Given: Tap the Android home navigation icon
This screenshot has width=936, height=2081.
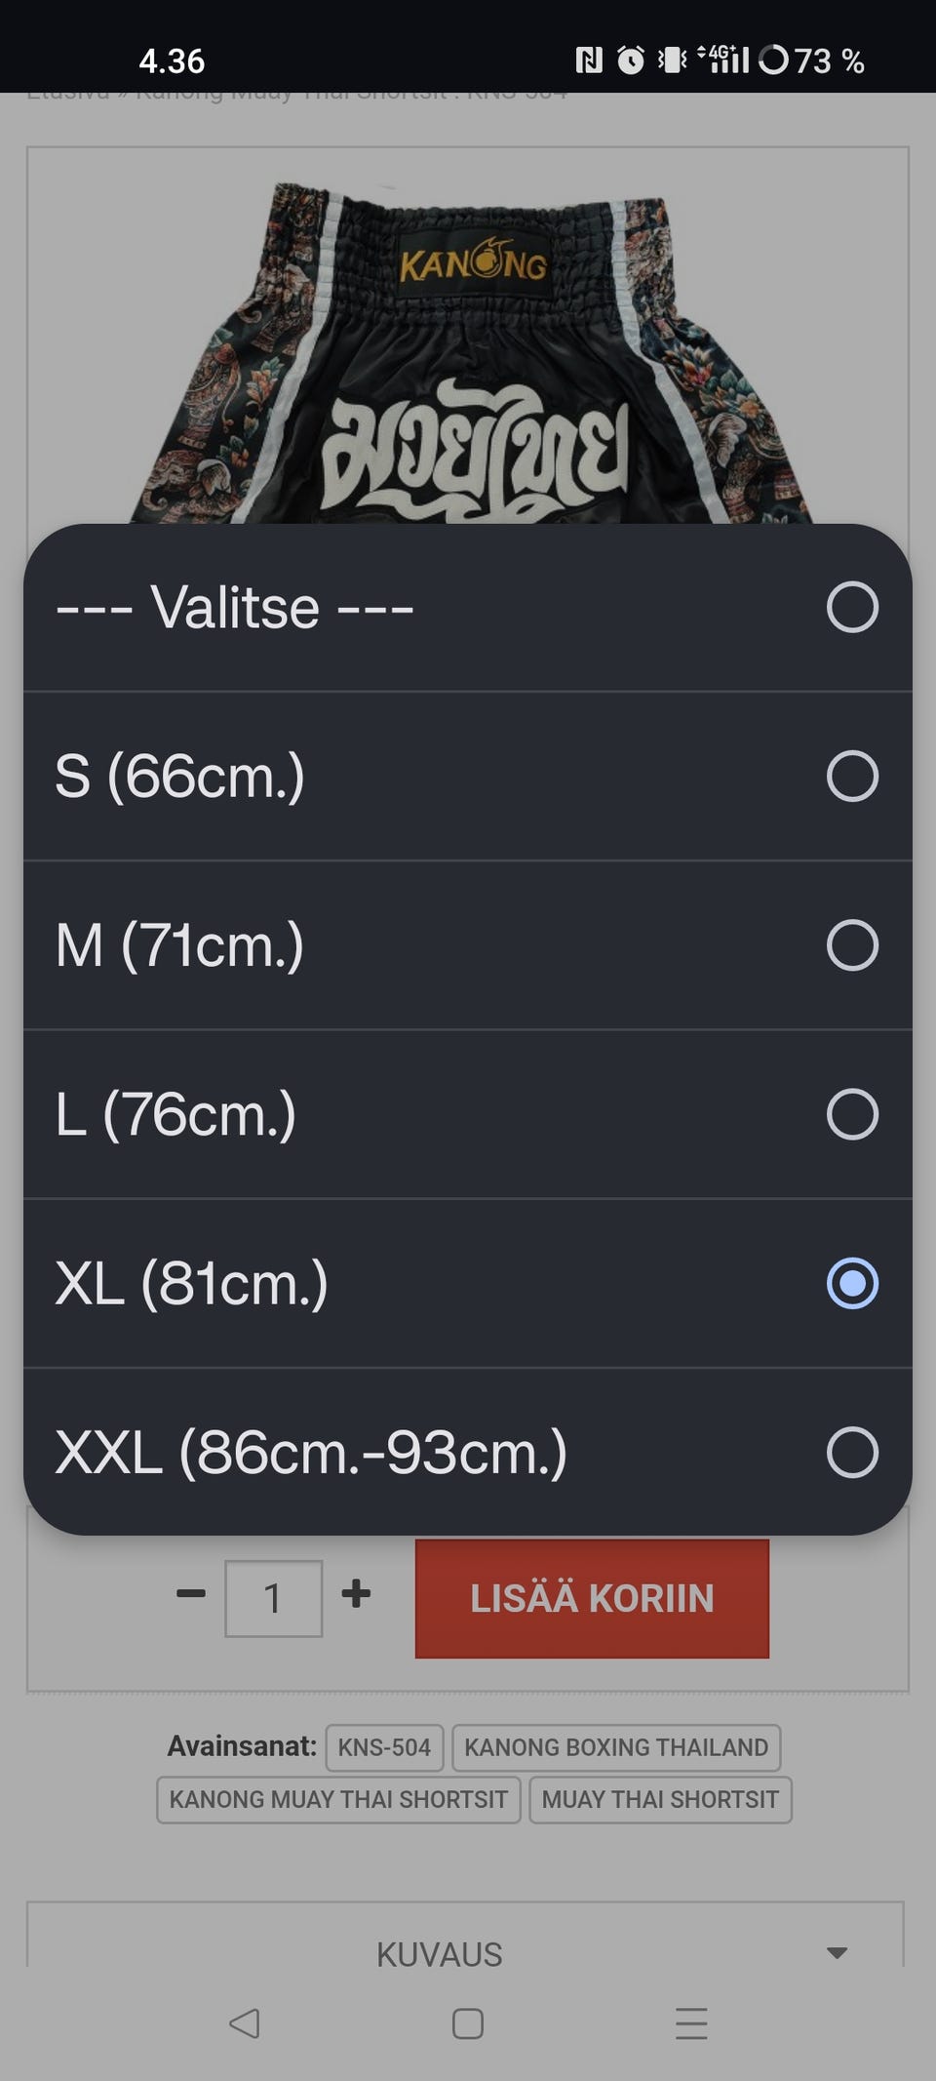Looking at the screenshot, I should [468, 2023].
